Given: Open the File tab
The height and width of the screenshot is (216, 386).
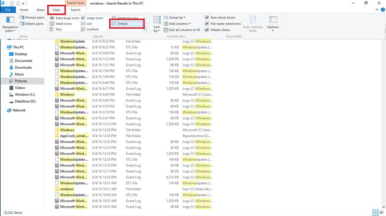Looking at the screenshot, I should [x=8, y=10].
